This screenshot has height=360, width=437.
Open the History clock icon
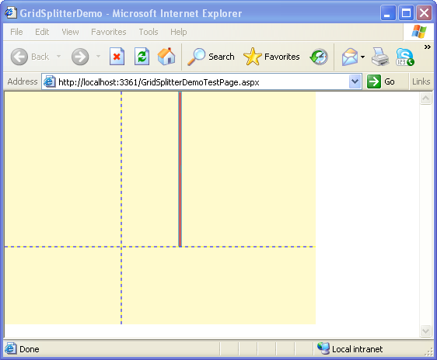tap(319, 57)
